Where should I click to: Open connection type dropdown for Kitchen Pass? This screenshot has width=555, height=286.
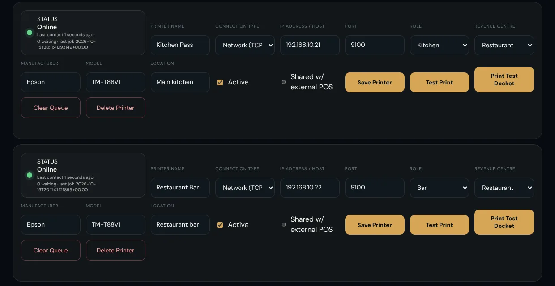(245, 45)
